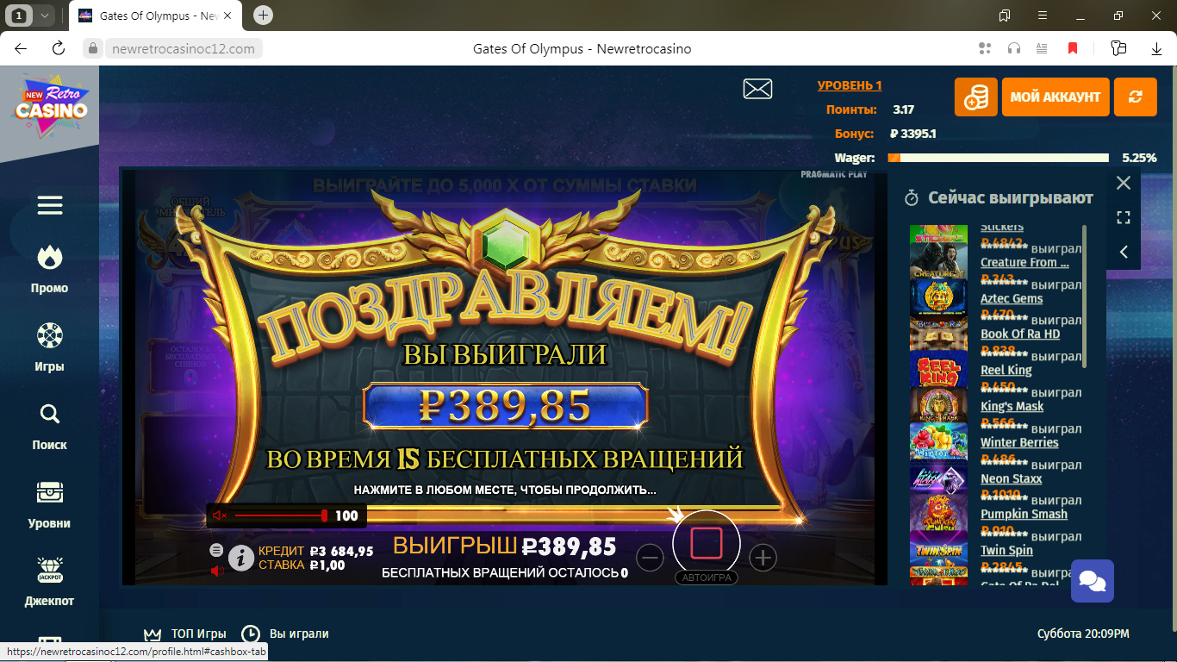The height and width of the screenshot is (662, 1177).
Task: Open ТОП Игры crown link
Action: click(x=185, y=634)
